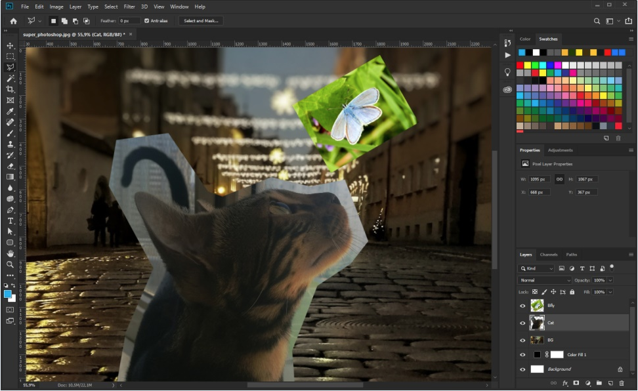Activate the Hand tool
This screenshot has width=638, height=391.
point(11,253)
